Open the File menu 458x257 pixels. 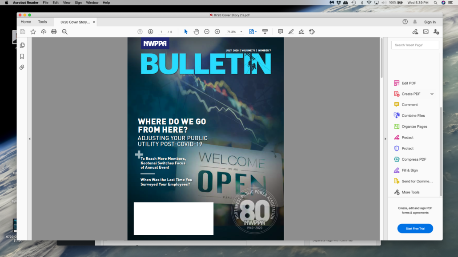pyautogui.click(x=45, y=3)
